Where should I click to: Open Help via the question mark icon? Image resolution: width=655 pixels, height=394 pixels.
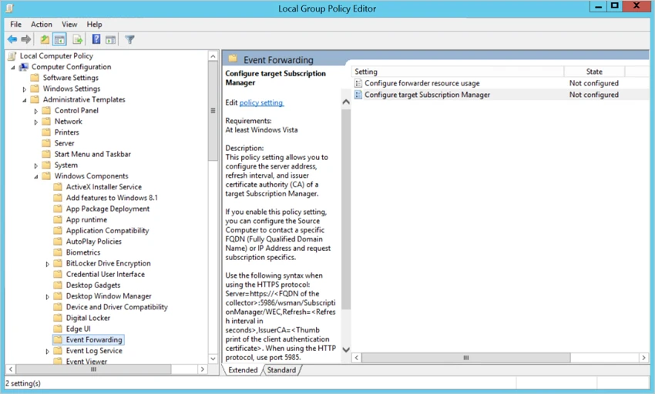96,39
